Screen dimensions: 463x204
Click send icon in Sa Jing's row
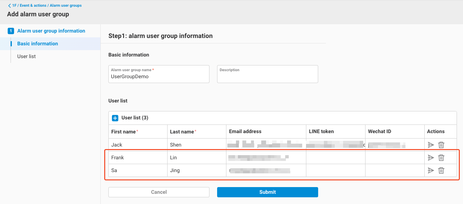pyautogui.click(x=431, y=170)
